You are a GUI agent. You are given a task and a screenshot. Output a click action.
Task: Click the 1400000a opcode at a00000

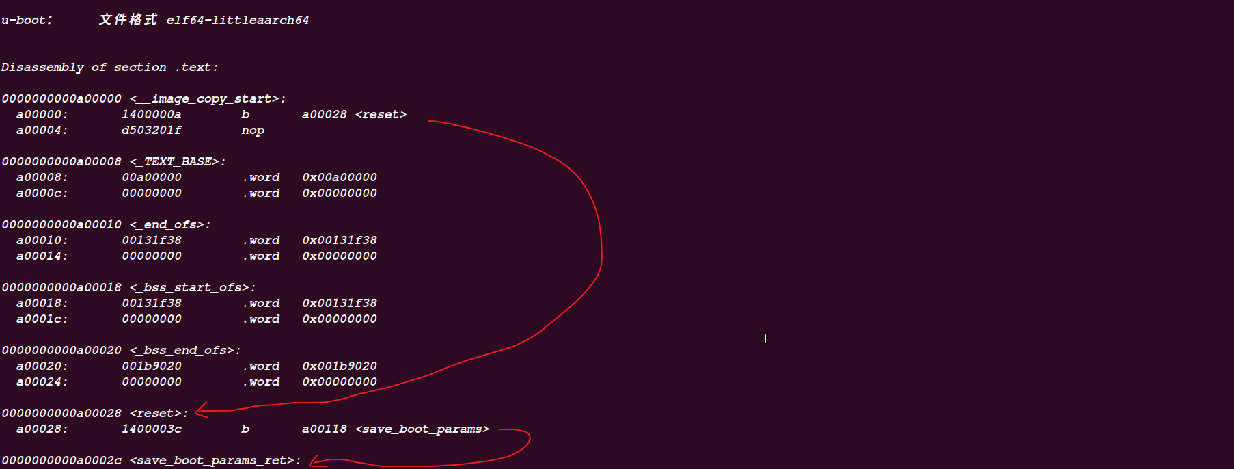152,115
